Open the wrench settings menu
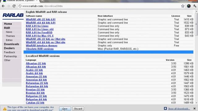This screenshot has height=111, width=198. 195,6
